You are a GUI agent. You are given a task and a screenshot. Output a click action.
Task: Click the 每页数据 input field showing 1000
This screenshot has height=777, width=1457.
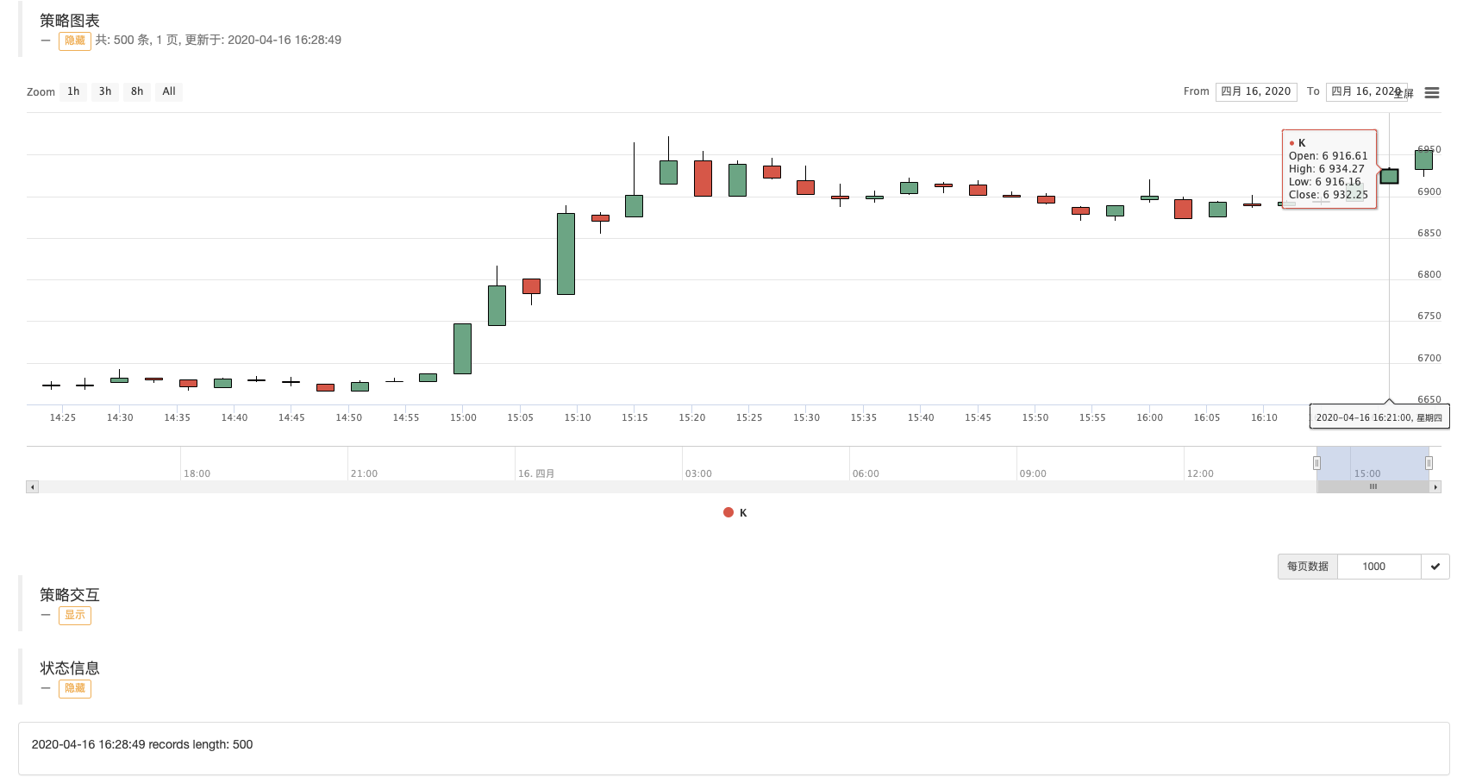coord(1378,567)
